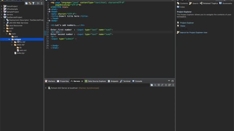Collapse the src folder node
Screen dimensions: 234x131
coord(4,31)
